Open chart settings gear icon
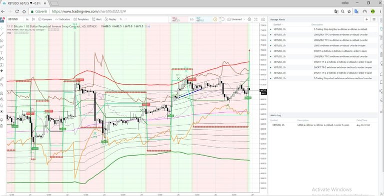 pyautogui.click(x=249, y=19)
